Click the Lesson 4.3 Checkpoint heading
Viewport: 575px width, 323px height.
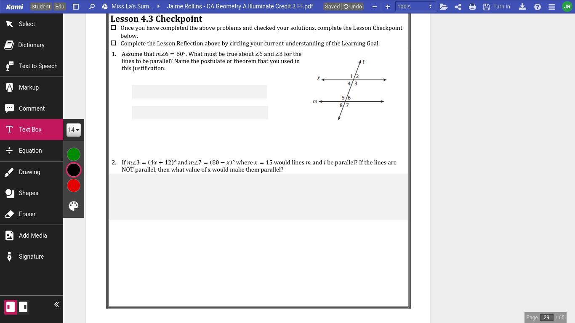[x=156, y=19]
